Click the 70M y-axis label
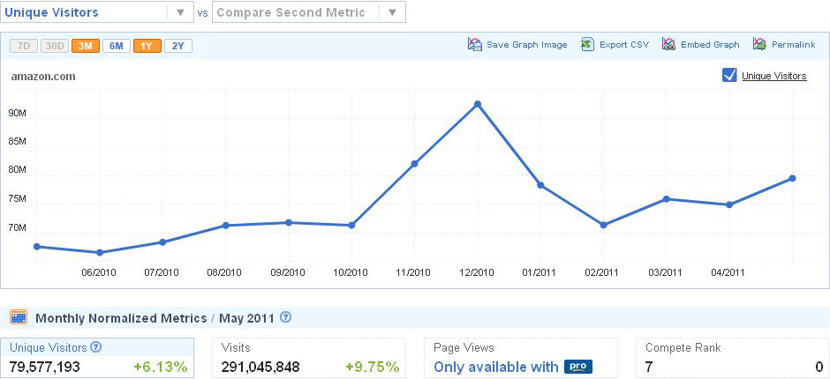 click(17, 228)
